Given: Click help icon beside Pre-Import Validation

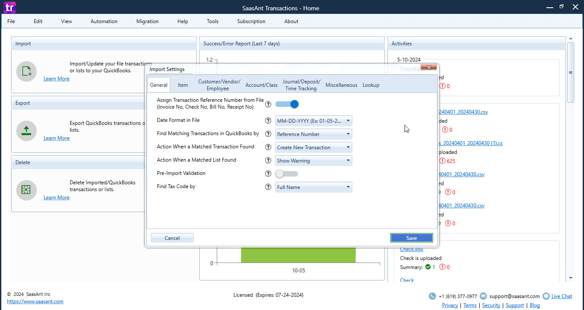Looking at the screenshot, I should 268,174.
